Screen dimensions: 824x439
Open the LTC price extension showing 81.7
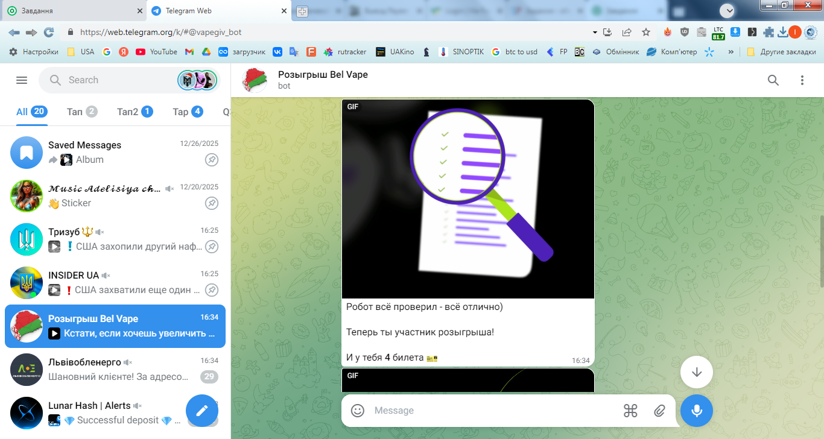[718, 33]
